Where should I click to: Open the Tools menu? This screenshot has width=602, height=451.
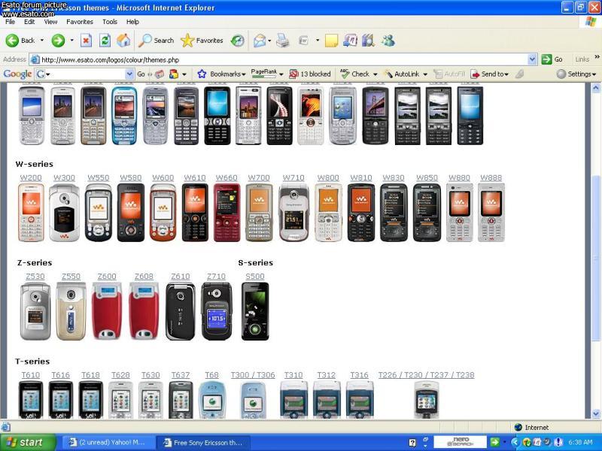coord(110,22)
